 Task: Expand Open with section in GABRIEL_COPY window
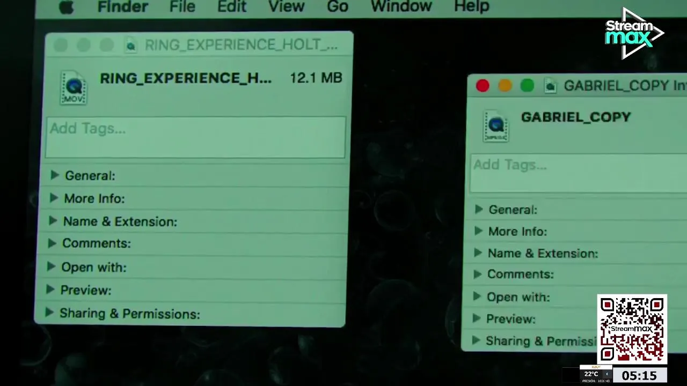pos(477,296)
